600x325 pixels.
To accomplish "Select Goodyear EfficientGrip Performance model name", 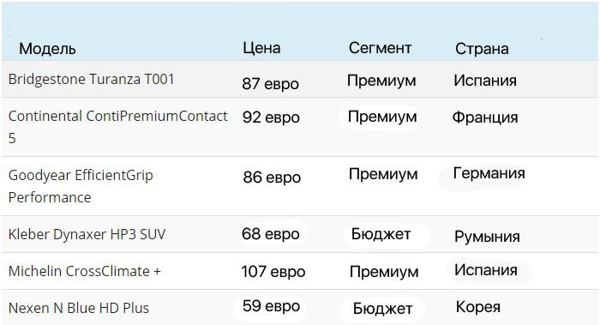I will (x=81, y=186).
